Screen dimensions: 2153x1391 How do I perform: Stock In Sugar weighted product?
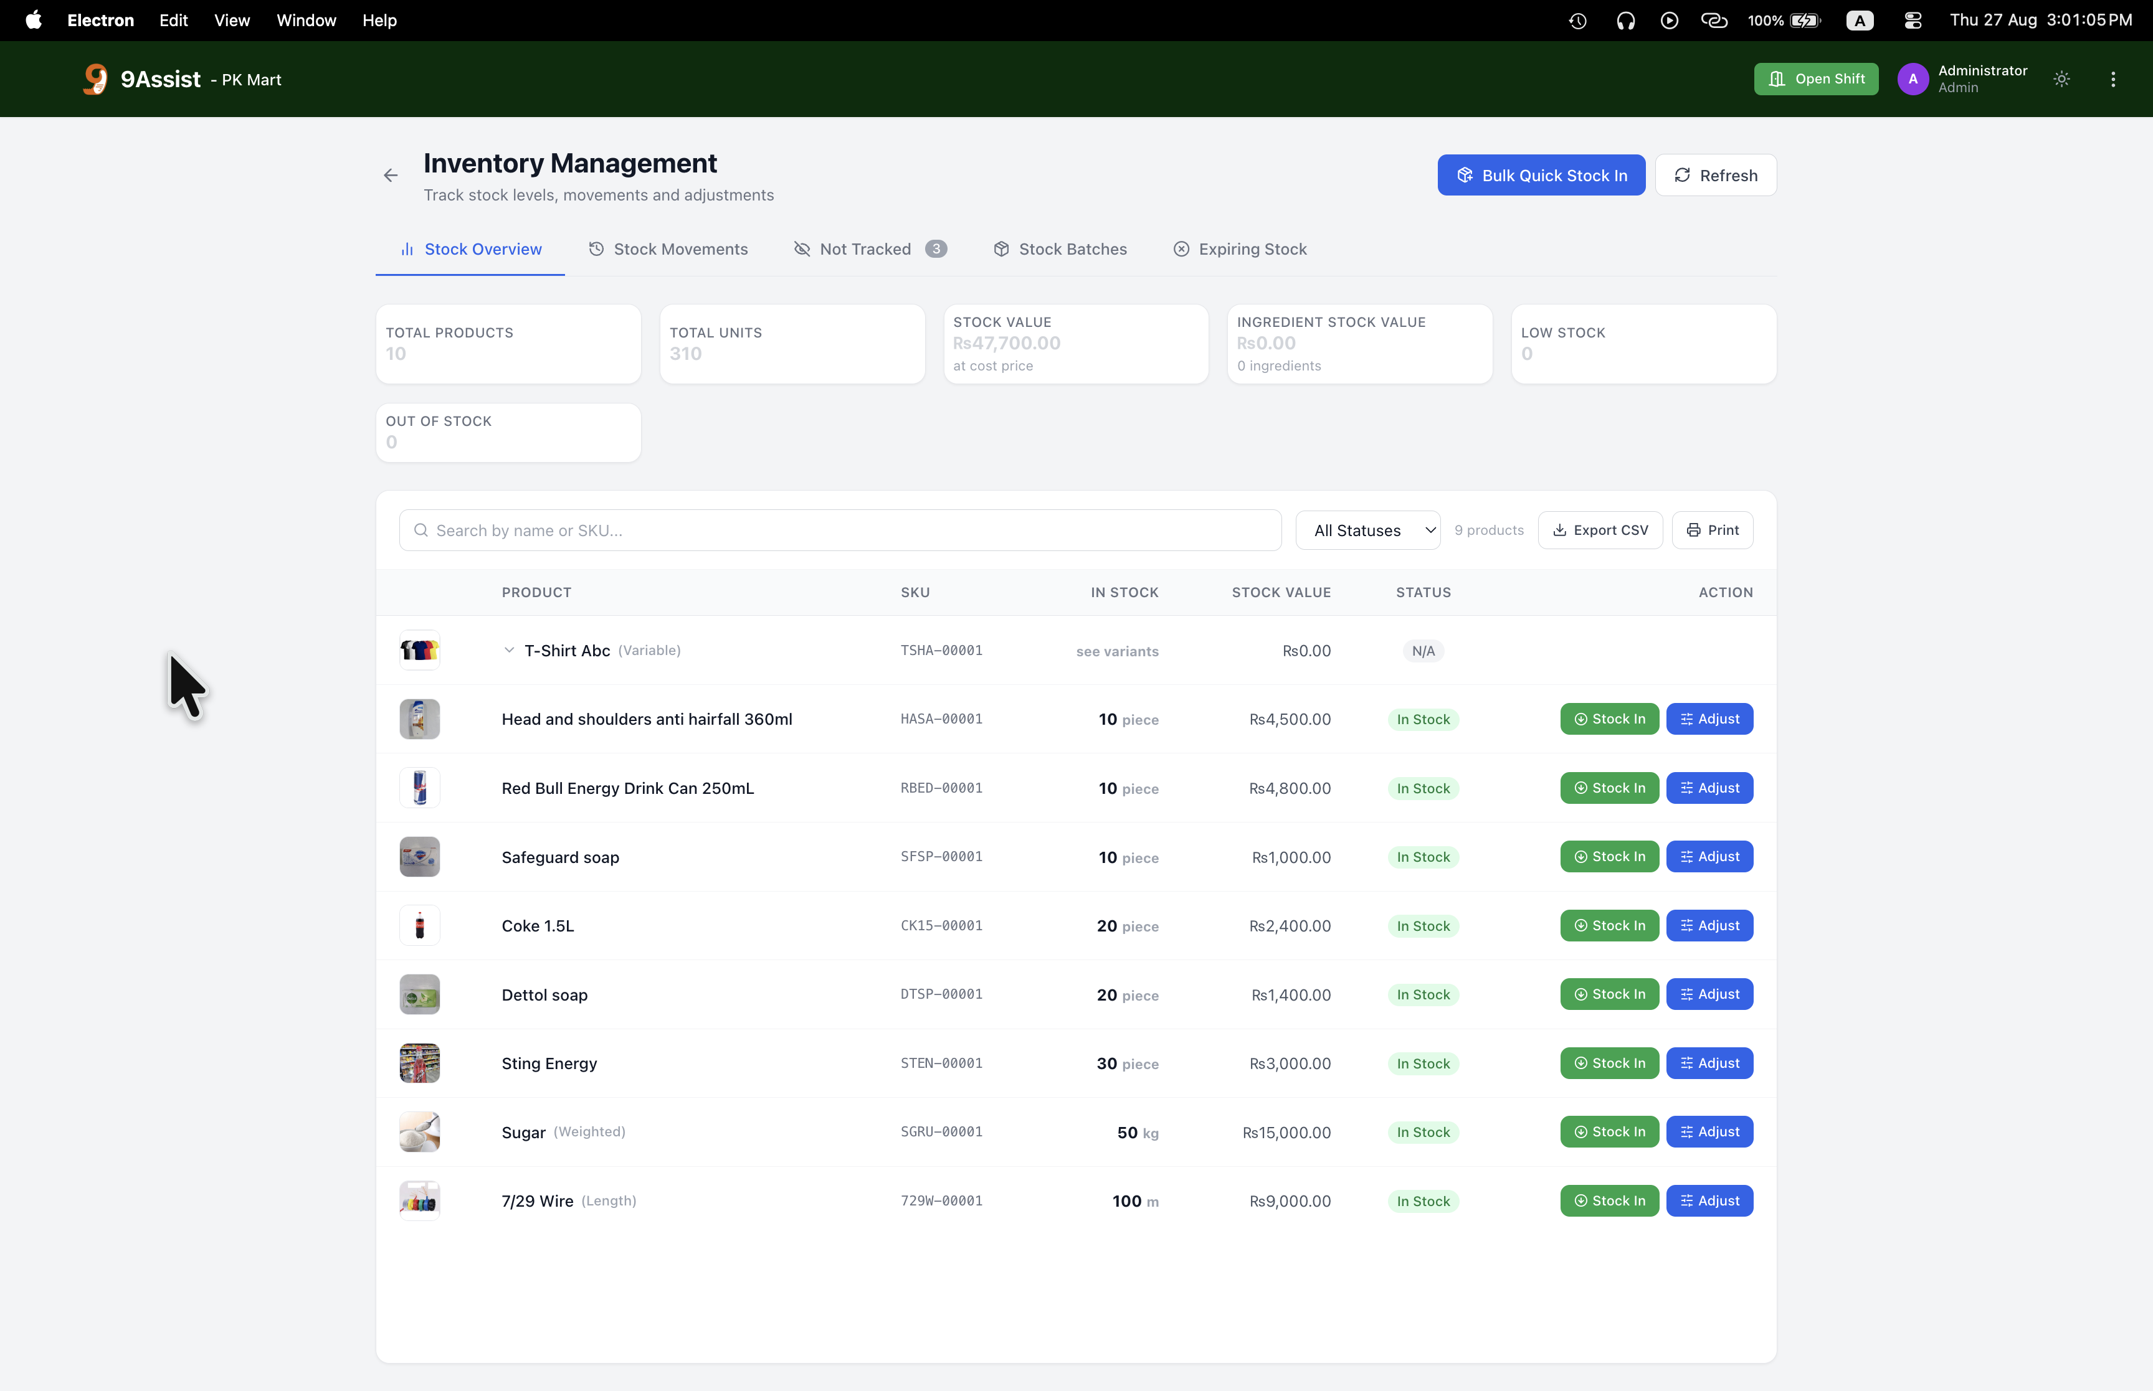[x=1609, y=1132]
